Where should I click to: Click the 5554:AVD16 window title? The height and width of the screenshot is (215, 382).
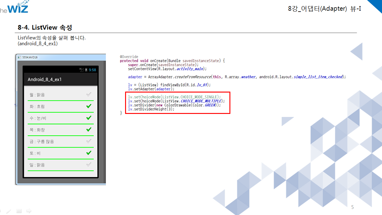point(30,57)
